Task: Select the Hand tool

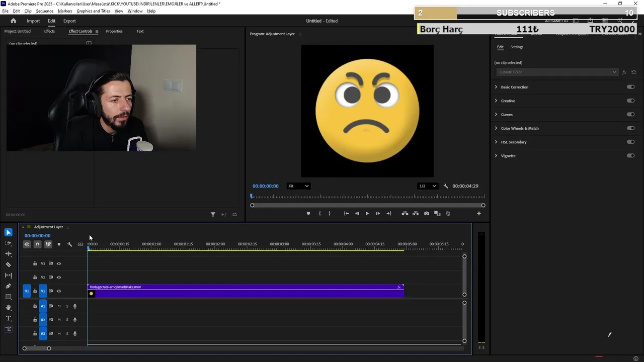Action: pos(8,307)
